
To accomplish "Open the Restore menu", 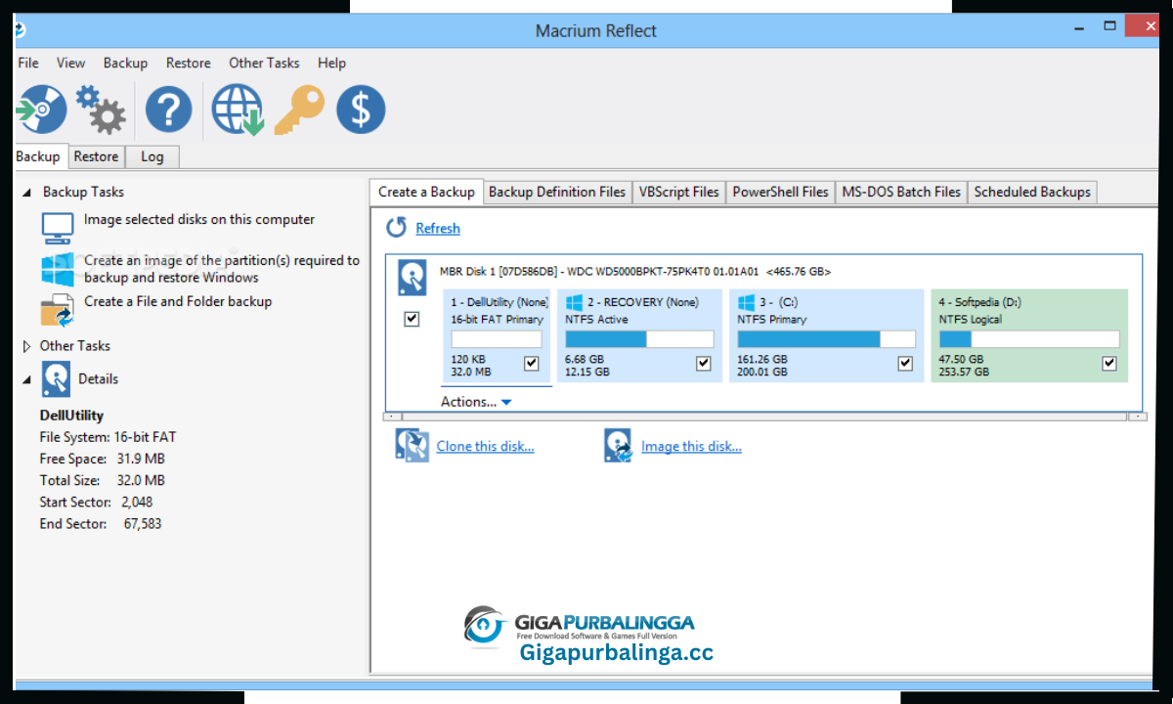I will 188,63.
